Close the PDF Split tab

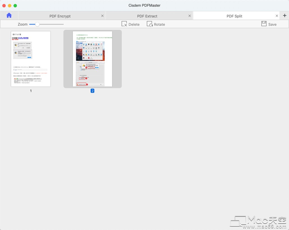click(277, 16)
